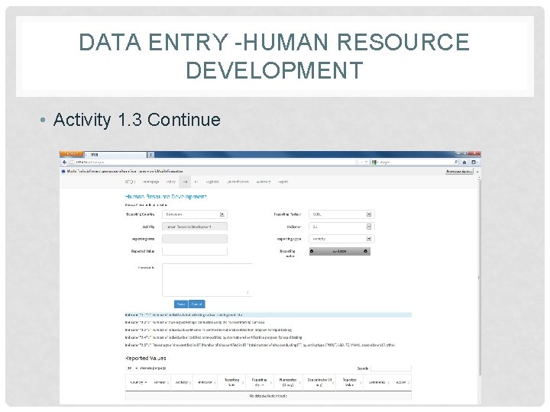Click the Google search box in browser toolbar
This screenshot has height=412, width=550.
[415, 163]
